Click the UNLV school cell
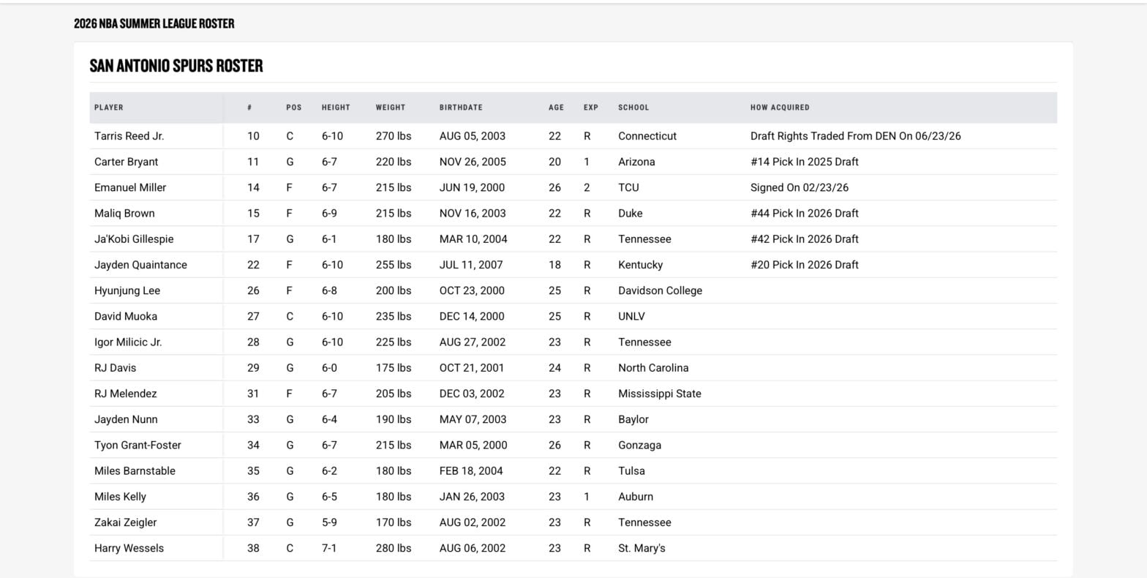This screenshot has height=578, width=1147. tap(631, 316)
